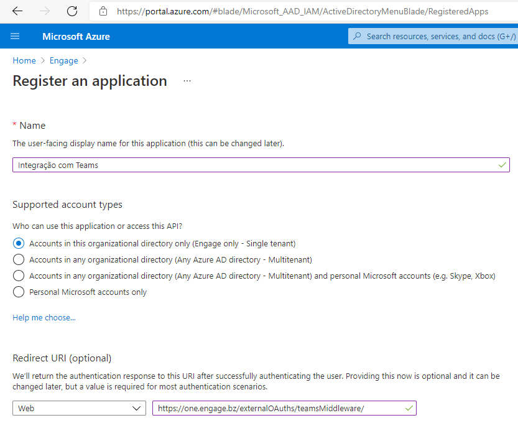Open the Help me choose link

click(44, 318)
